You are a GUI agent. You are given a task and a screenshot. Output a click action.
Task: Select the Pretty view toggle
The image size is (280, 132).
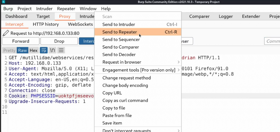coord(9,50)
